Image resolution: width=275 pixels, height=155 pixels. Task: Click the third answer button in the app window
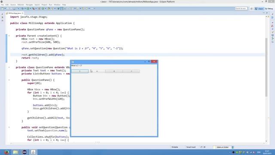click(x=114, y=71)
